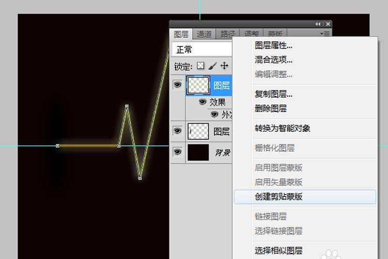Image resolution: width=388 pixels, height=259 pixels.
Task: Switch to the 调整 tab
Action: 251,34
